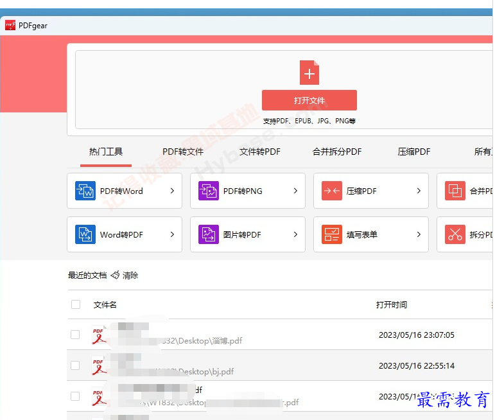
Task: Click the 图片转PDF purple icon
Action: [x=209, y=234]
